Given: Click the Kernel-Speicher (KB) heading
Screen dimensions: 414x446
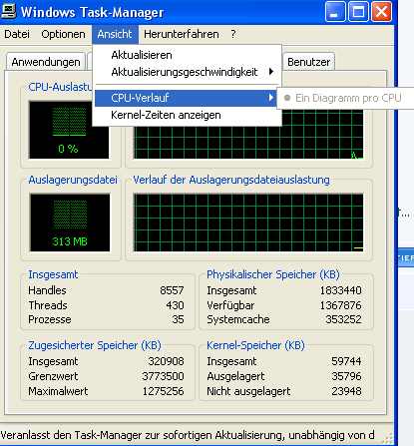Looking at the screenshot, I should pyautogui.click(x=255, y=345).
